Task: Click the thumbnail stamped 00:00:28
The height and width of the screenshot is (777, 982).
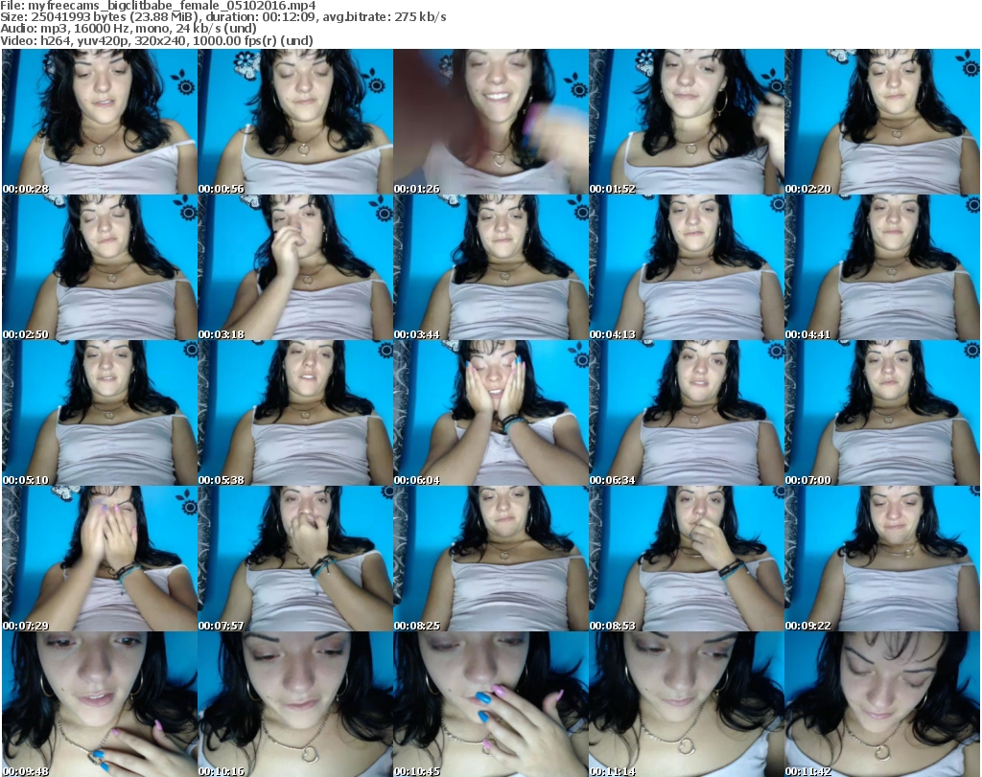Action: coord(100,122)
